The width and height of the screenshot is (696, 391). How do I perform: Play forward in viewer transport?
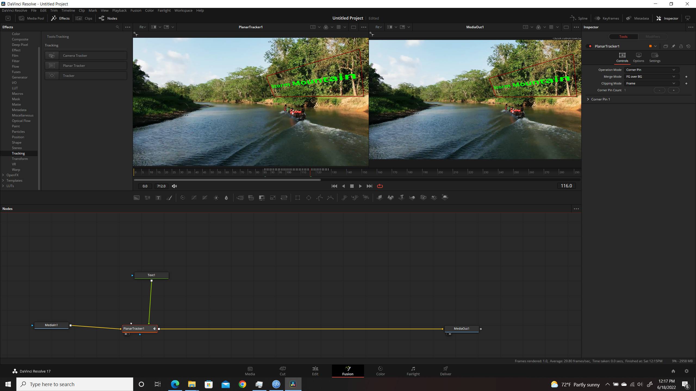point(360,186)
